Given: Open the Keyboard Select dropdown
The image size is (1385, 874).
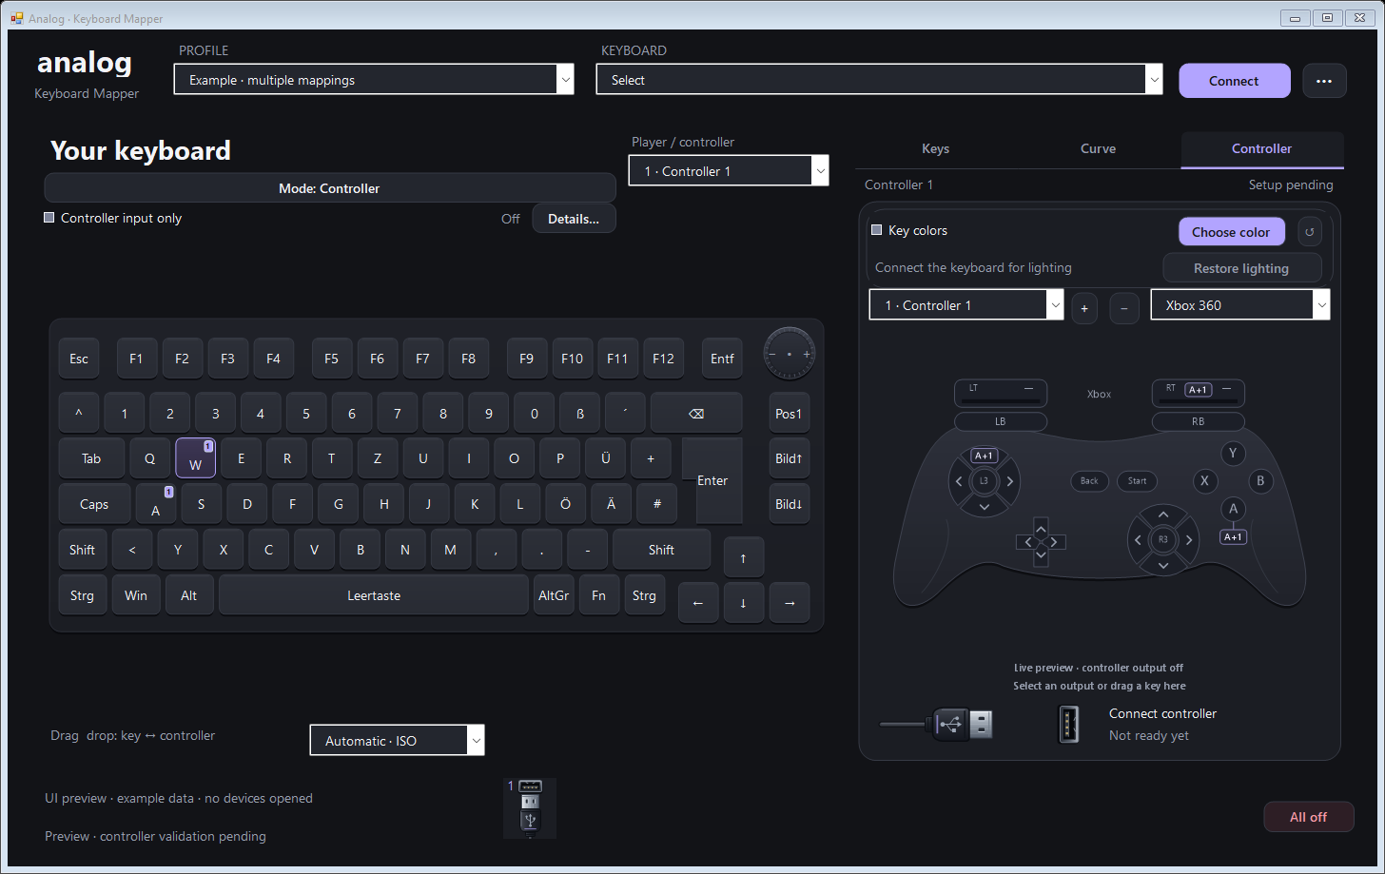Looking at the screenshot, I should (879, 80).
